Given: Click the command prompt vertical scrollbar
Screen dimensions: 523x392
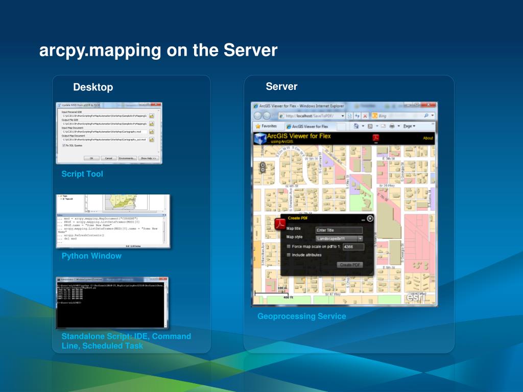Looking at the screenshot, I should coord(166,306).
